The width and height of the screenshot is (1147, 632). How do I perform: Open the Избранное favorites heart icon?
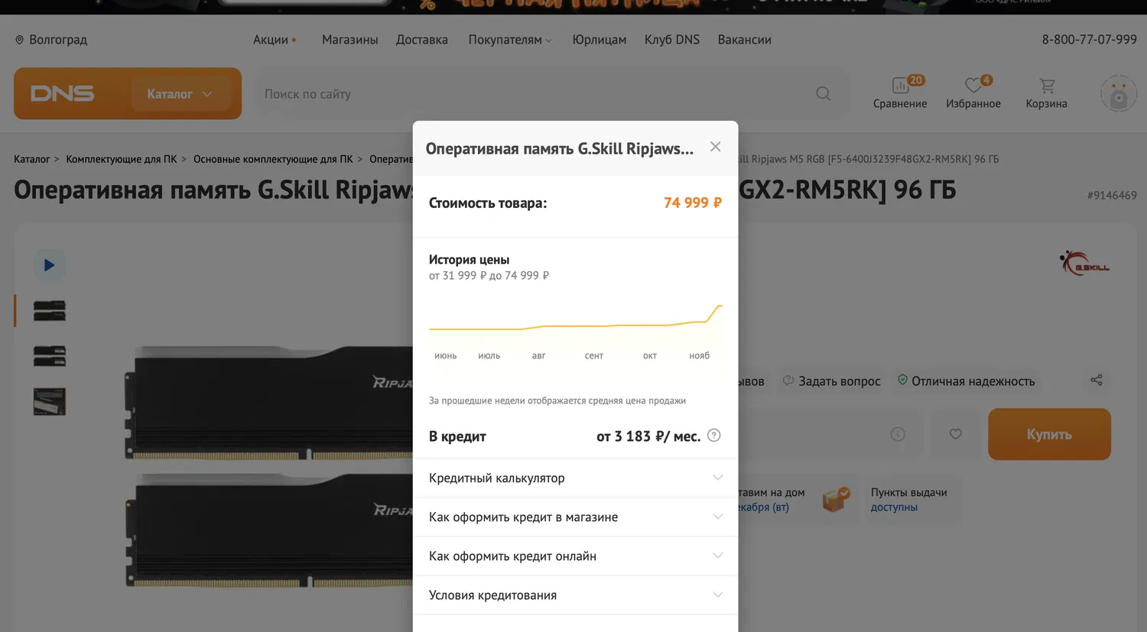973,92
